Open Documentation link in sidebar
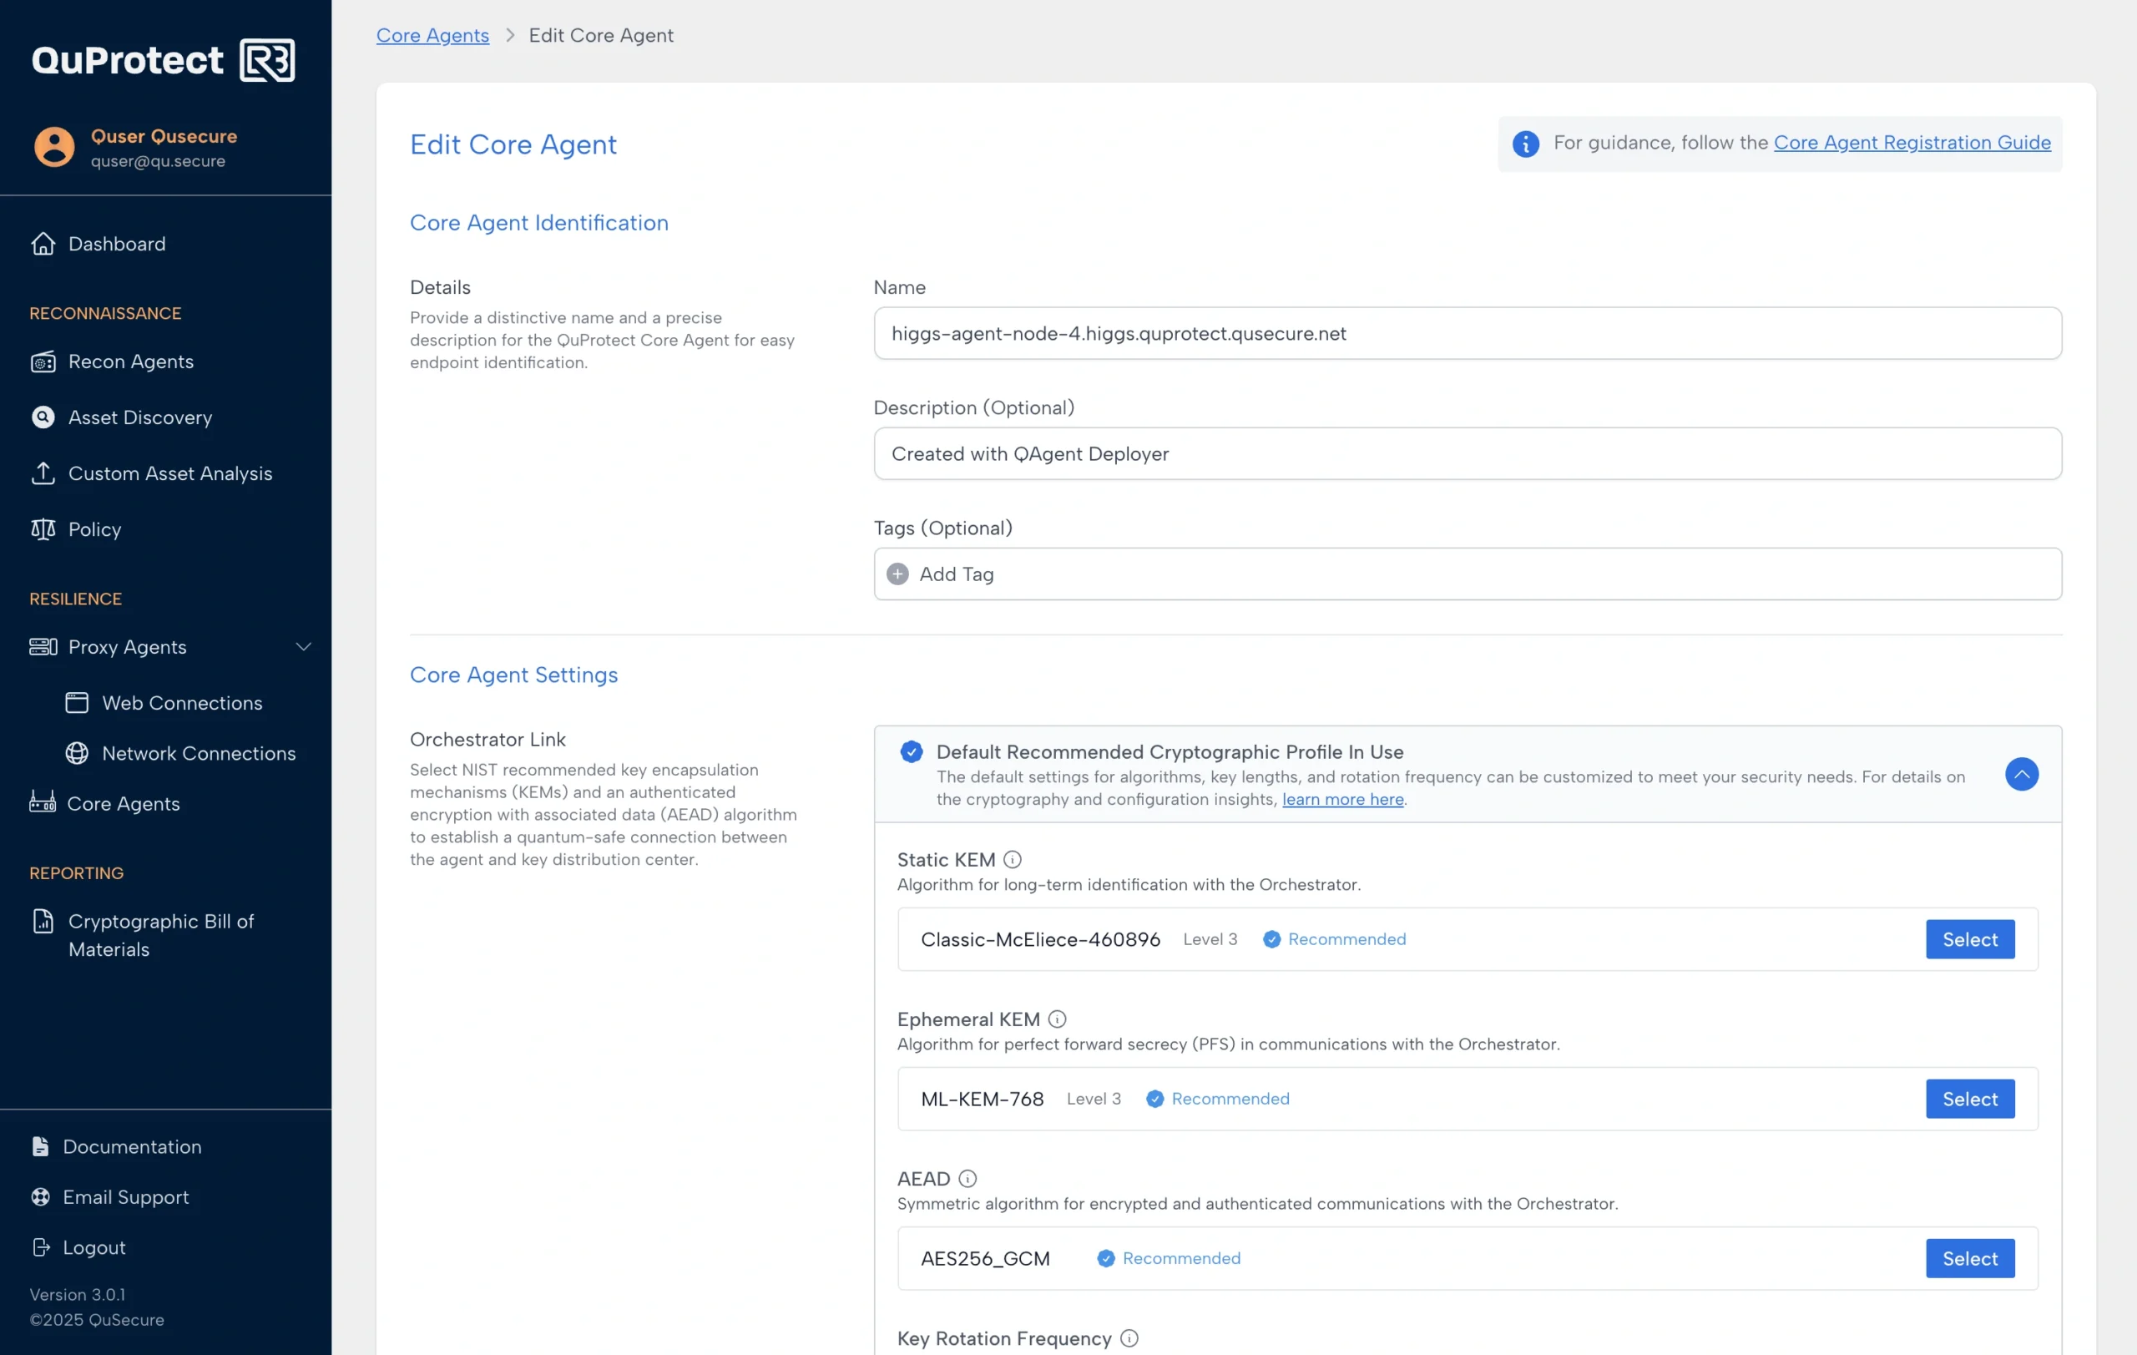 (132, 1146)
